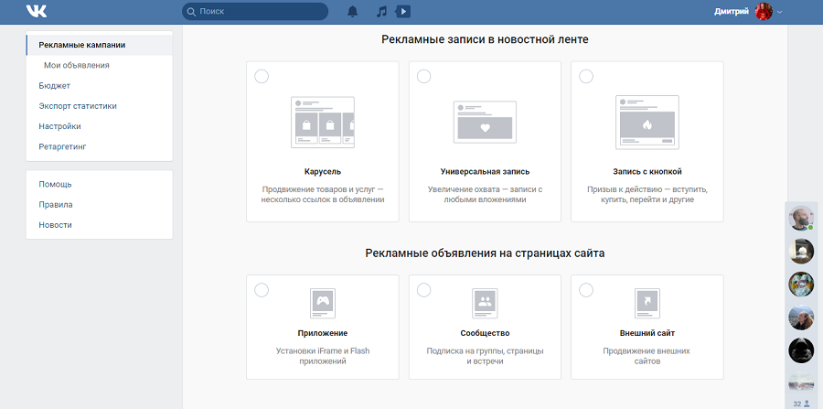
Task: Click the Карусель illustration icon
Action: [322, 122]
